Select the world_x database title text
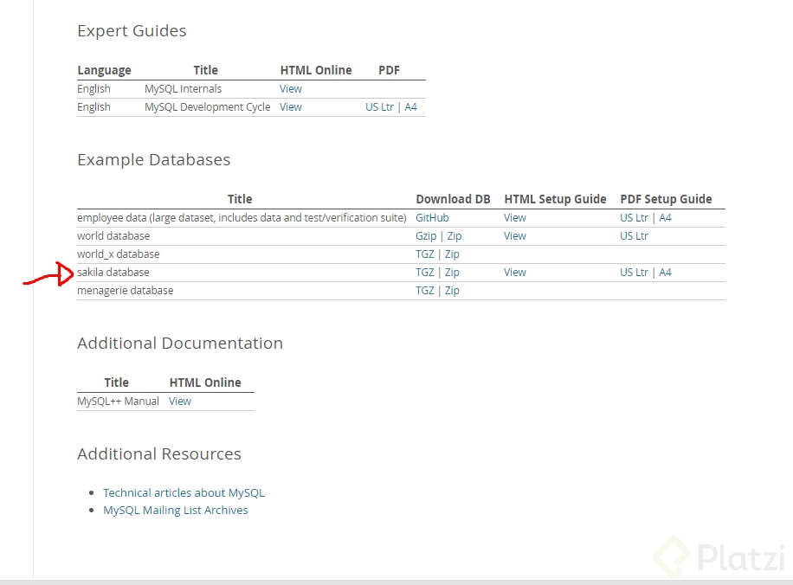This screenshot has width=793, height=585. tap(119, 254)
